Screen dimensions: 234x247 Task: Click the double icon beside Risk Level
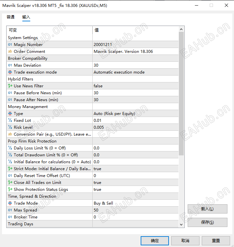click(10, 127)
